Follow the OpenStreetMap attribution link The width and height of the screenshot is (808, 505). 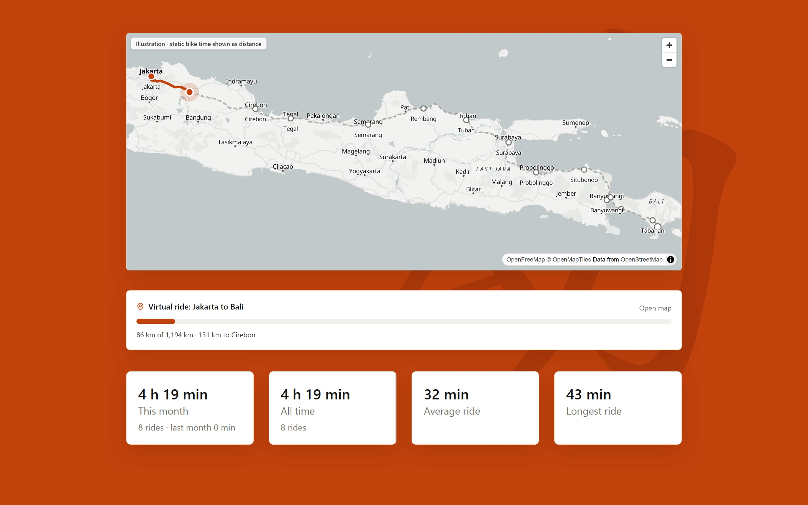coord(641,260)
